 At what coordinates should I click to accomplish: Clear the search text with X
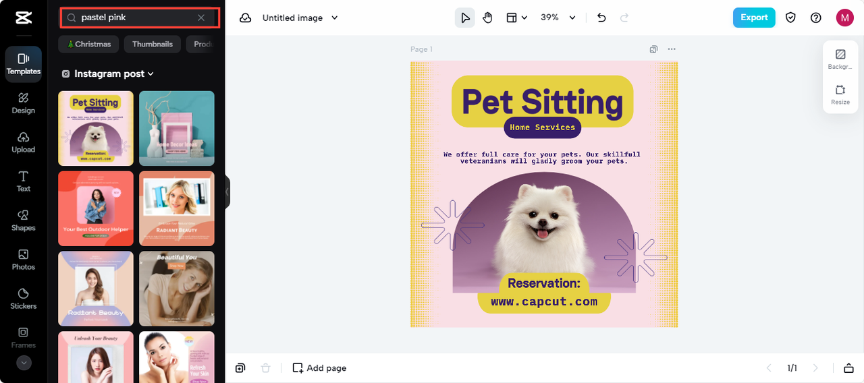[x=201, y=18]
